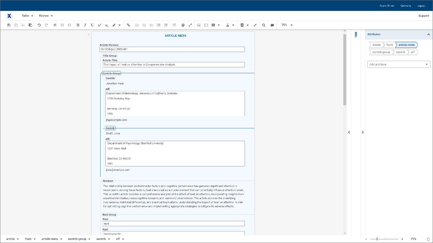The width and height of the screenshot is (433, 243).
Task: Click inside the Article-Version input field
Action: (x=172, y=49)
